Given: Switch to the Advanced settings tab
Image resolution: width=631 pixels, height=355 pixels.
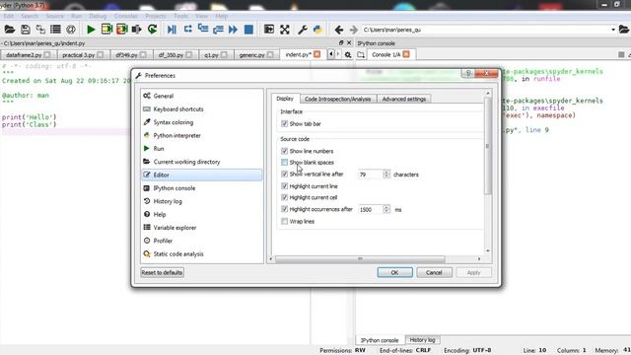Looking at the screenshot, I should pos(404,99).
